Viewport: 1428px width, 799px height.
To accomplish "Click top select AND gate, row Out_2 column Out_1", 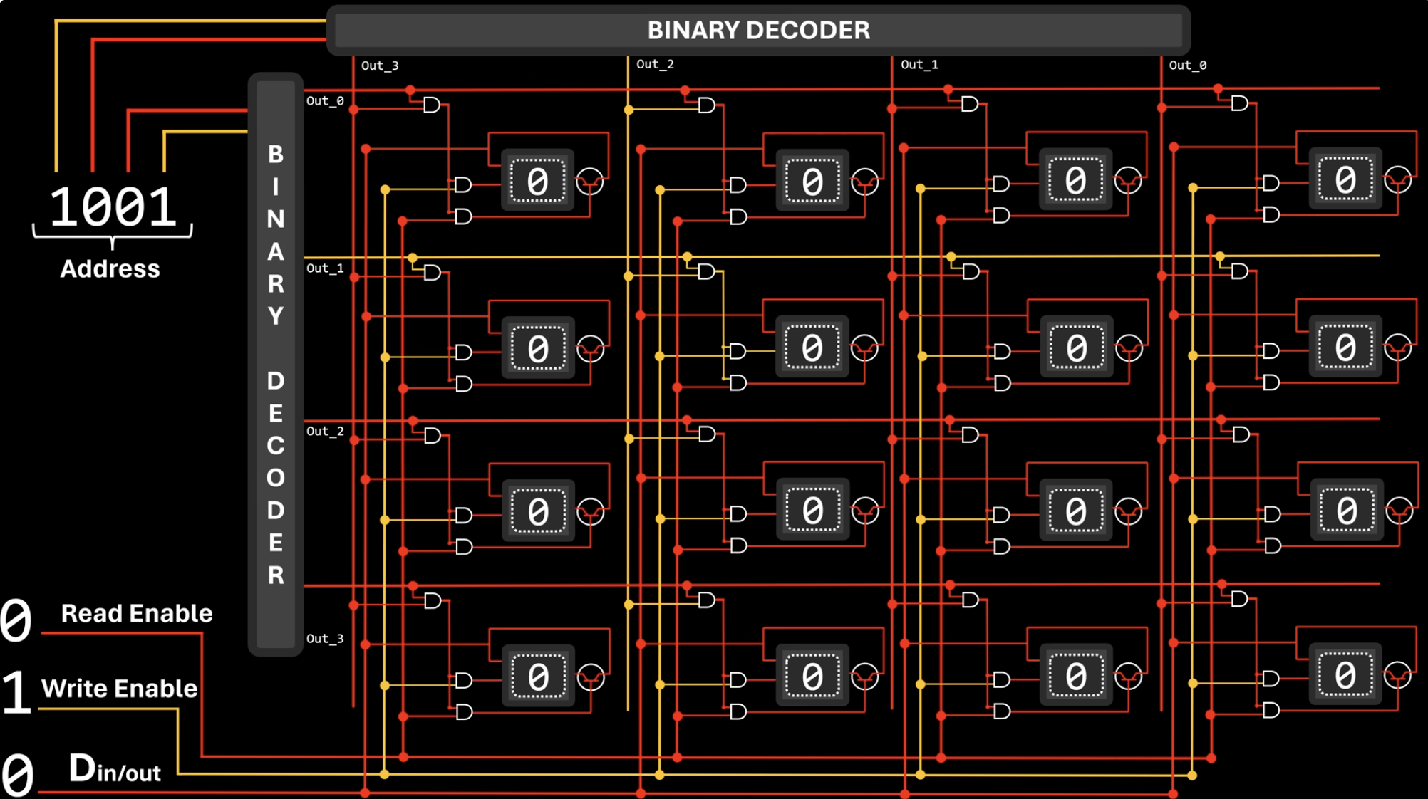I will [970, 434].
